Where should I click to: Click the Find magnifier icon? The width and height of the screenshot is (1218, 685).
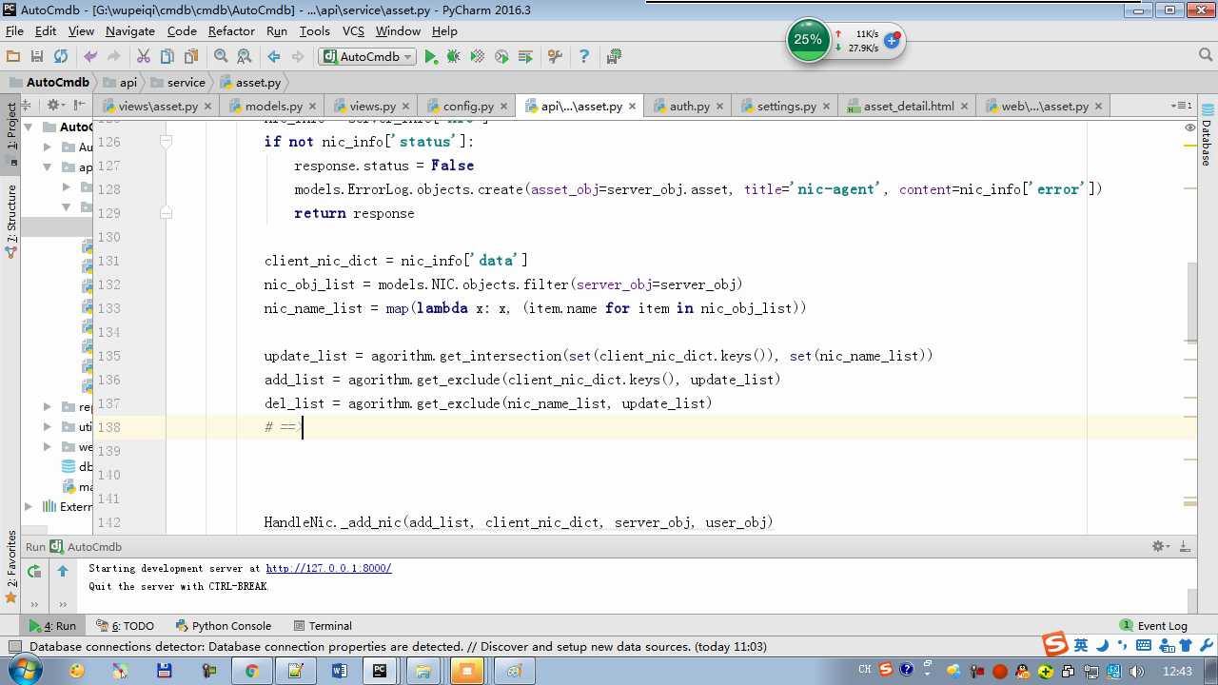(221, 57)
